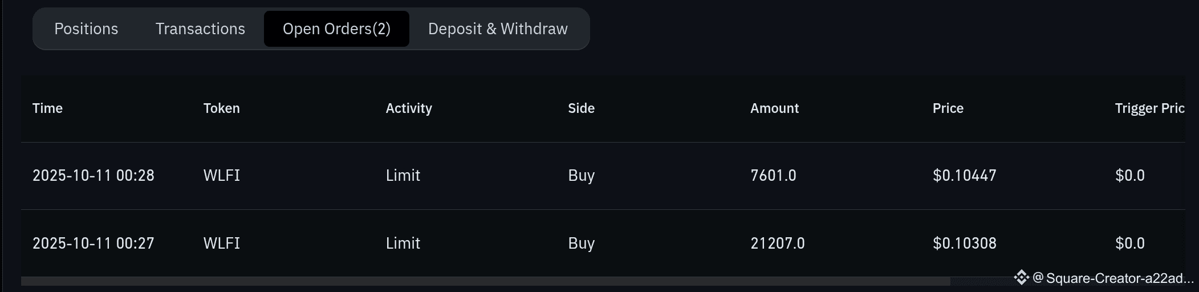Click the Activity column header

coord(408,108)
